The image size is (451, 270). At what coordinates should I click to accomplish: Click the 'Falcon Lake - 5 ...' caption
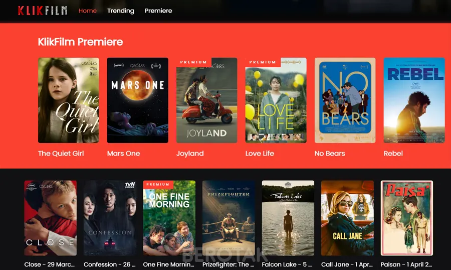point(287,264)
